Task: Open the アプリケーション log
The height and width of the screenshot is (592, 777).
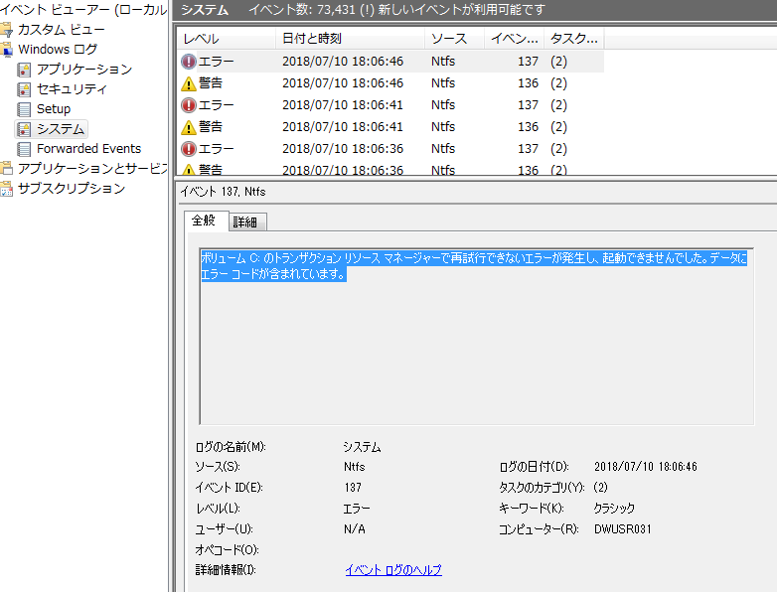Action: tap(84, 70)
